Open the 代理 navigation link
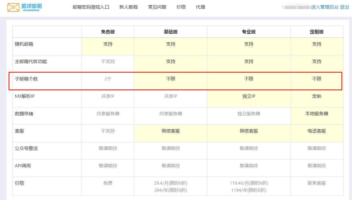Viewport: 352px width, 200px height. click(x=200, y=7)
